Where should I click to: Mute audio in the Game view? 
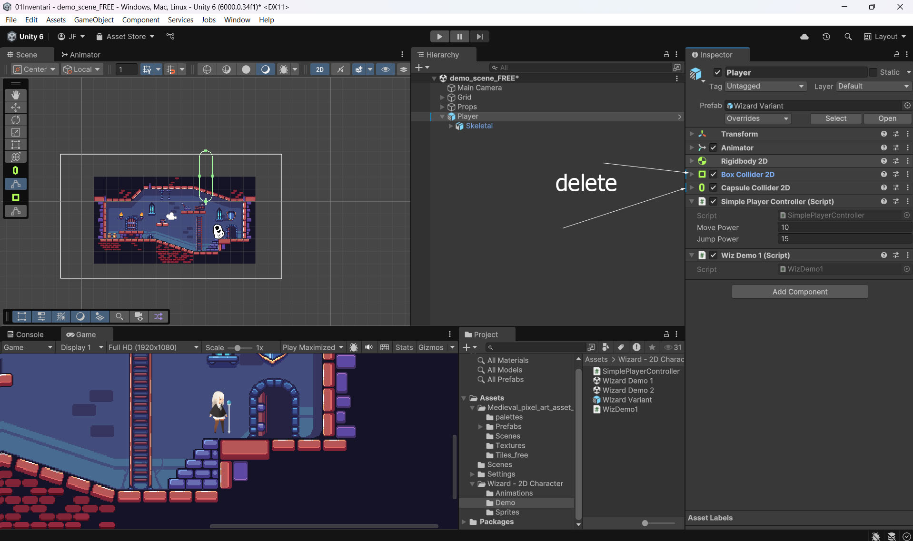[x=369, y=347]
